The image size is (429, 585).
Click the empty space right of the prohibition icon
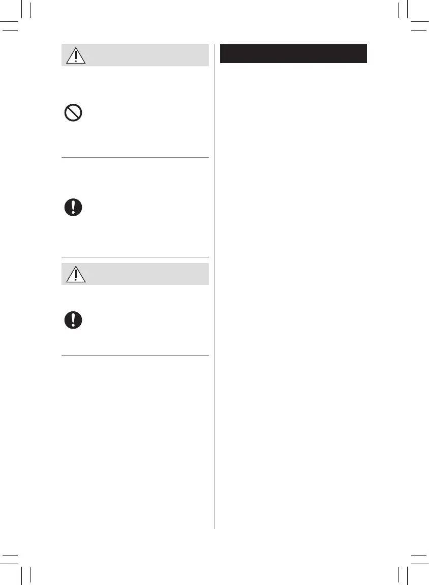(147, 113)
